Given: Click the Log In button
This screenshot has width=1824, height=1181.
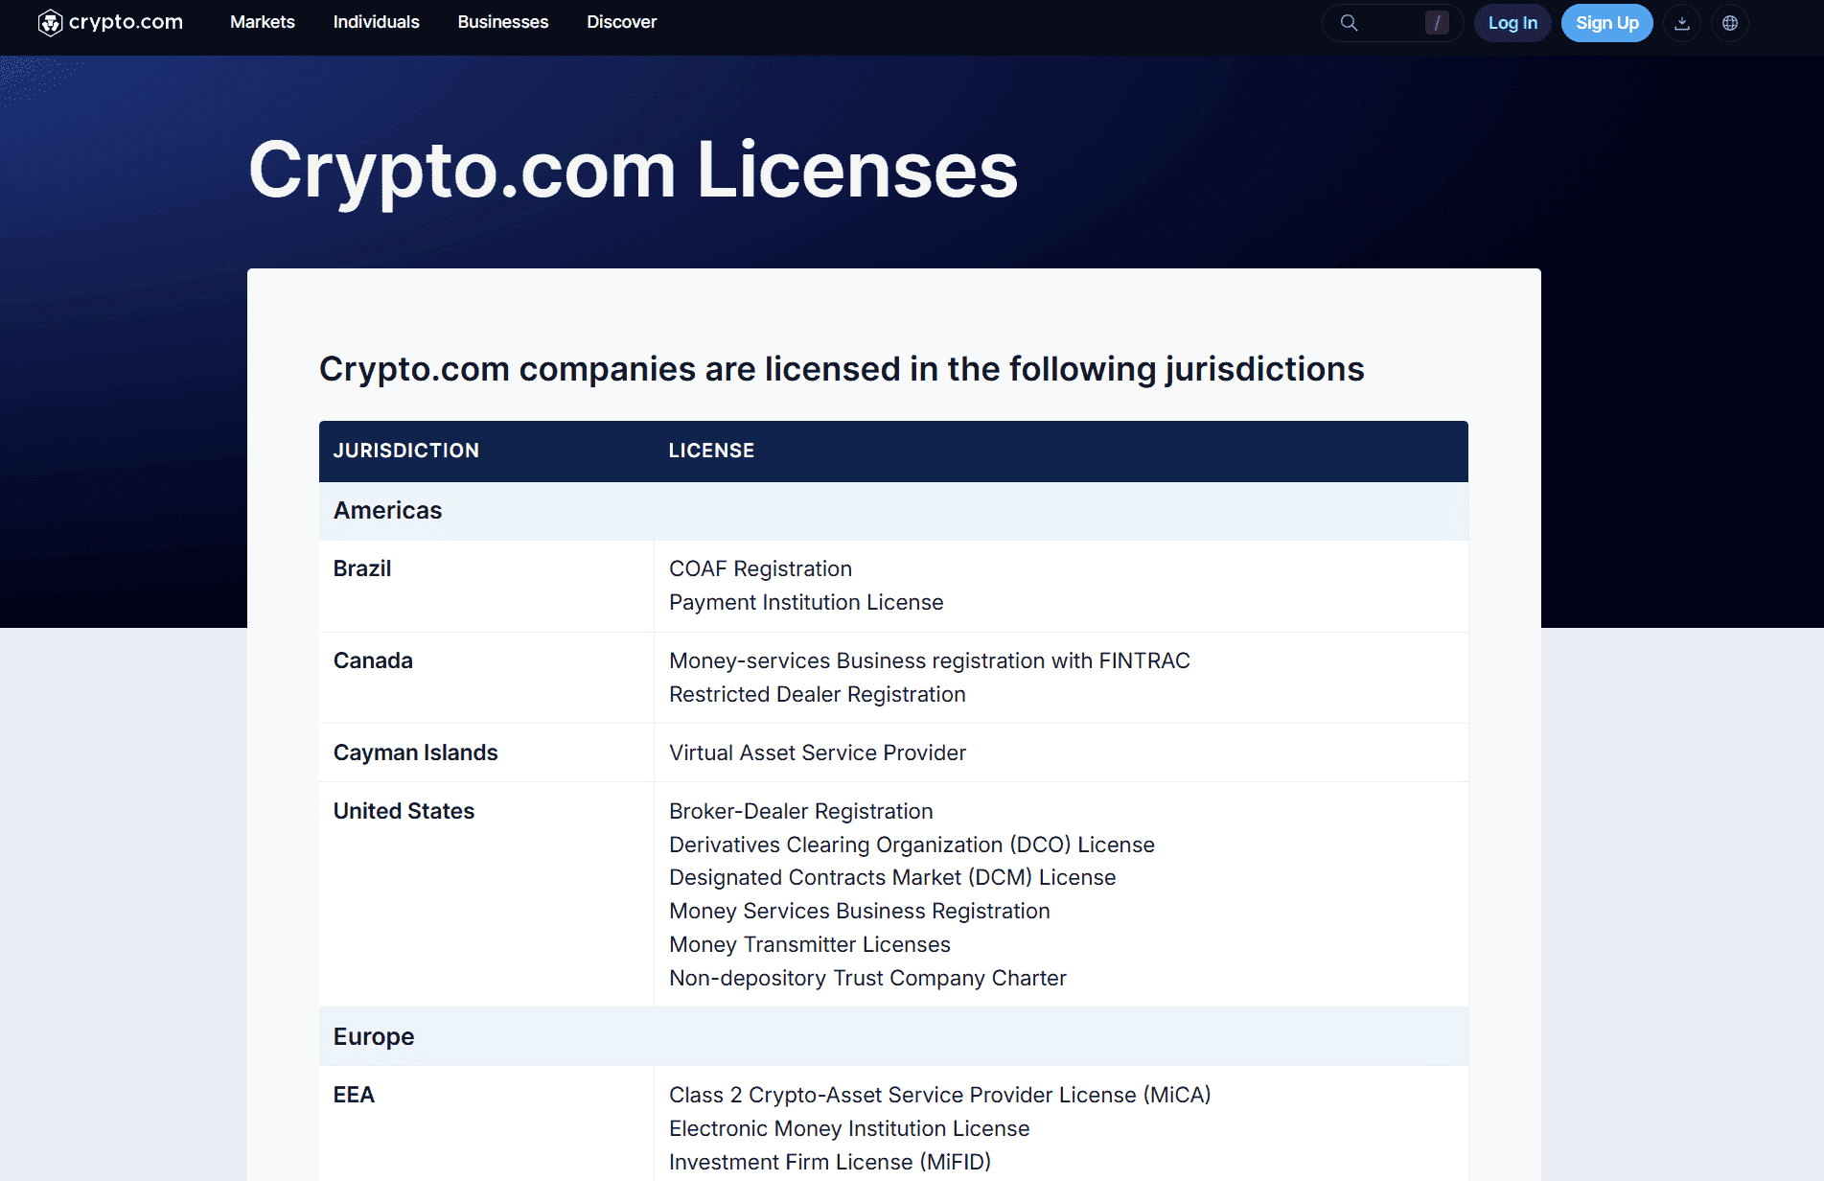Looking at the screenshot, I should click(x=1512, y=22).
